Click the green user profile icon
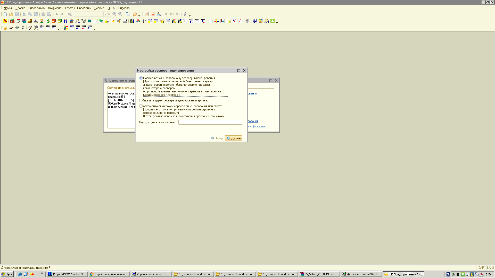 273,21
